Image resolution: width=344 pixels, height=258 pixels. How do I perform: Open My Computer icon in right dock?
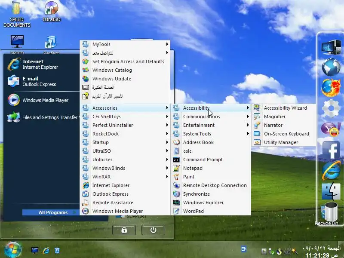[331, 48]
